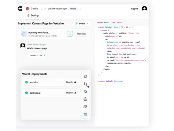Click the Implement Careers Page for Website title

(41, 23)
